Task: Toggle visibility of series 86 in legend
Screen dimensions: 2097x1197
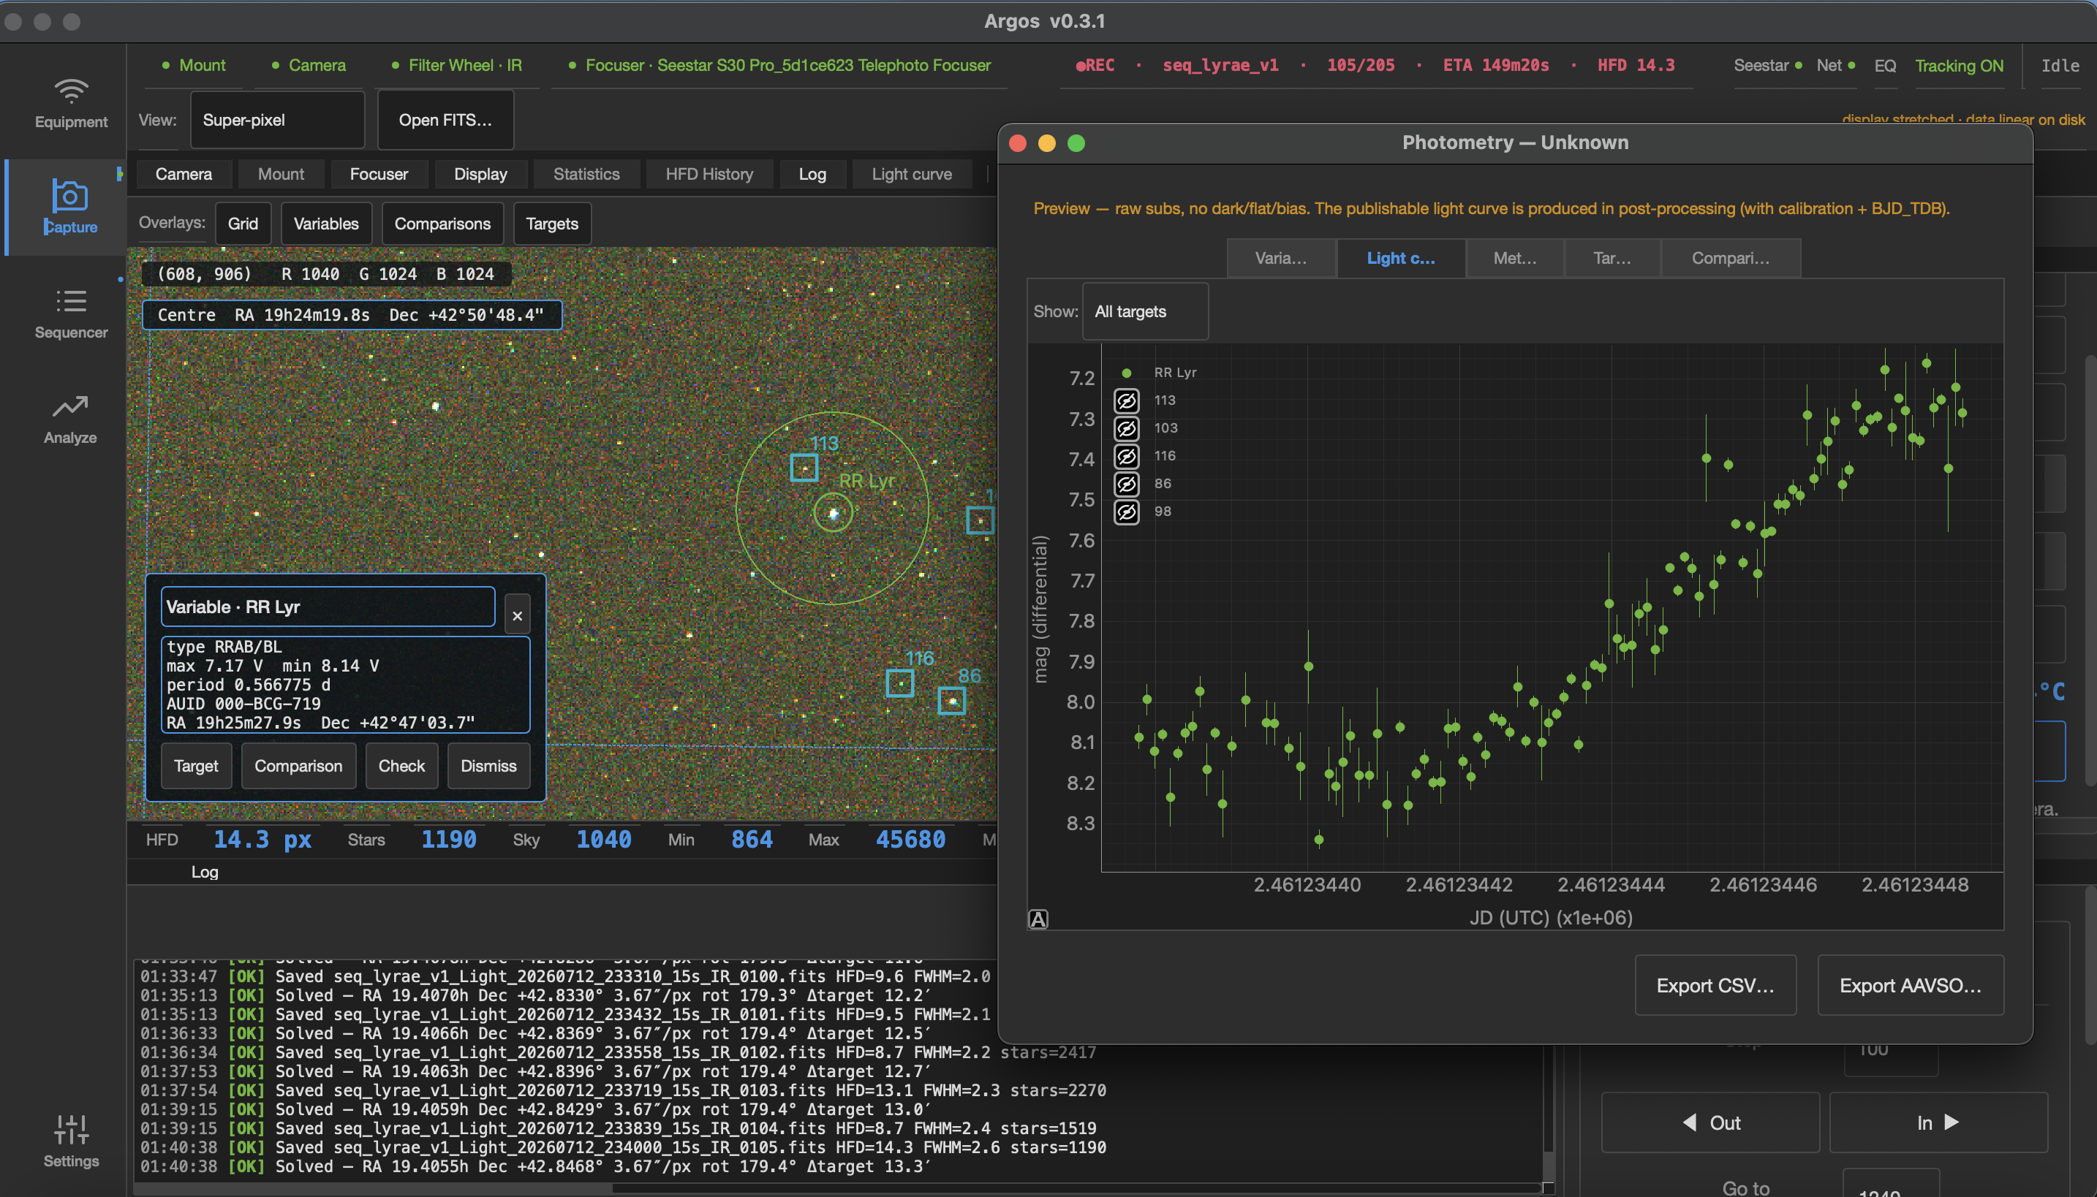Action: (x=1126, y=484)
